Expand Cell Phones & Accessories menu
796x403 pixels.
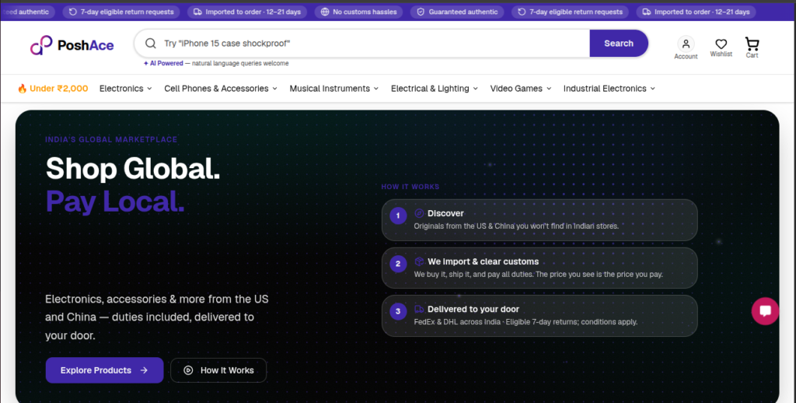click(x=220, y=89)
